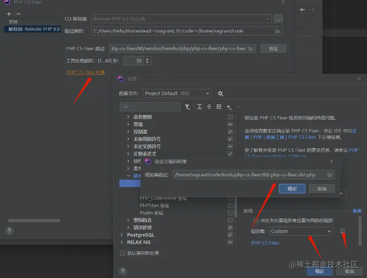Expand the 未定义的符号 group
367x278 pixels.
coord(128,146)
